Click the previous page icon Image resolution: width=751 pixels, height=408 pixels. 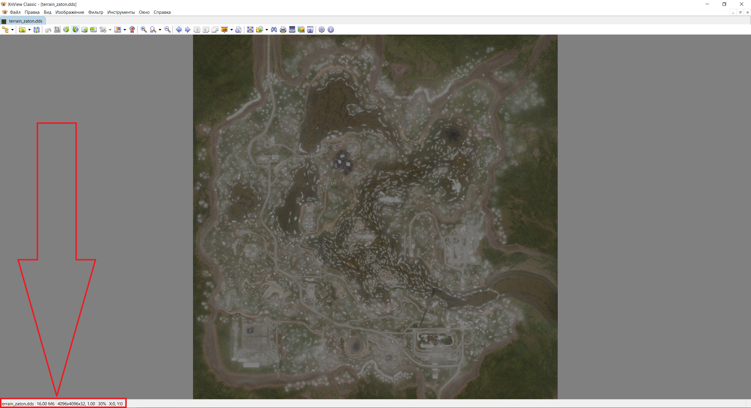197,30
